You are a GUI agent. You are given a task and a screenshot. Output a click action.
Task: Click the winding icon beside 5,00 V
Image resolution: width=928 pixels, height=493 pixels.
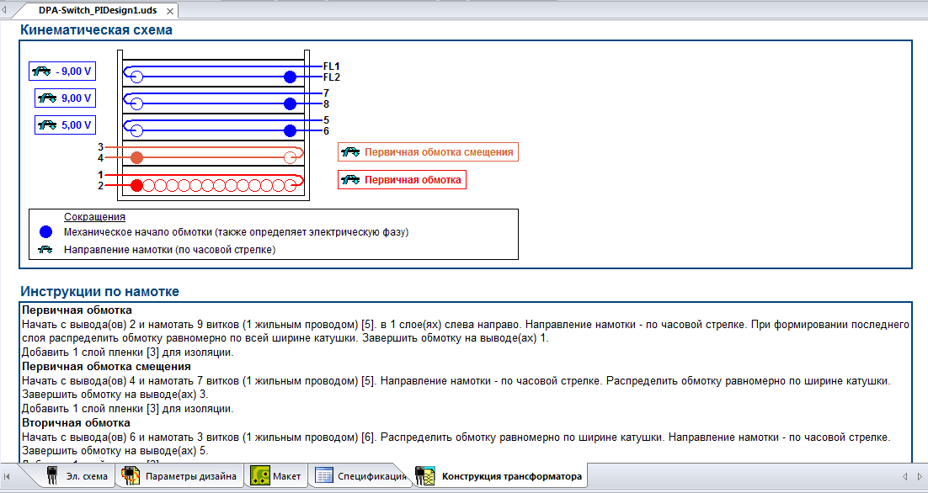coord(47,125)
